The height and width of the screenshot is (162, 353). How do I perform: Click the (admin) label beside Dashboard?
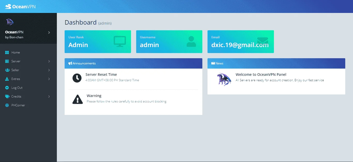[105, 23]
